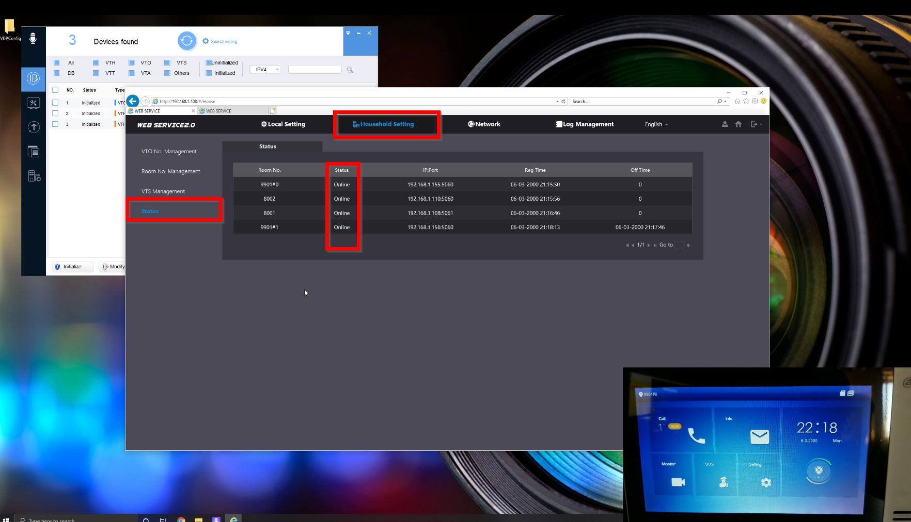This screenshot has height=522, width=911.
Task: Open the IPV4 dropdown in VDPConfig
Action: point(265,70)
